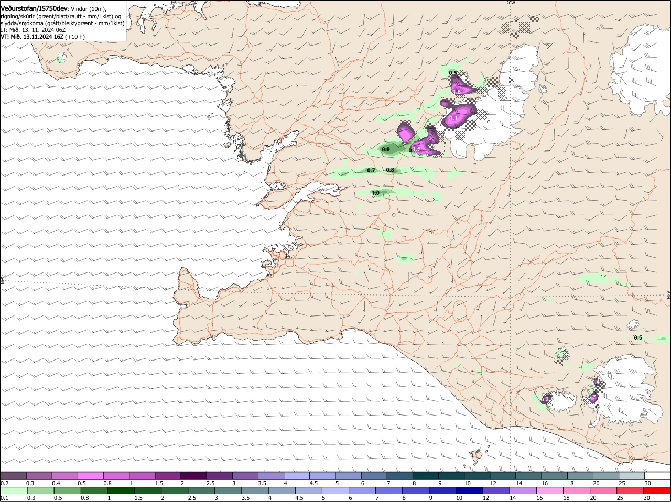Click the '1.5' snowfall value in magenta patch
This screenshot has width=671, height=502.
pos(417,149)
